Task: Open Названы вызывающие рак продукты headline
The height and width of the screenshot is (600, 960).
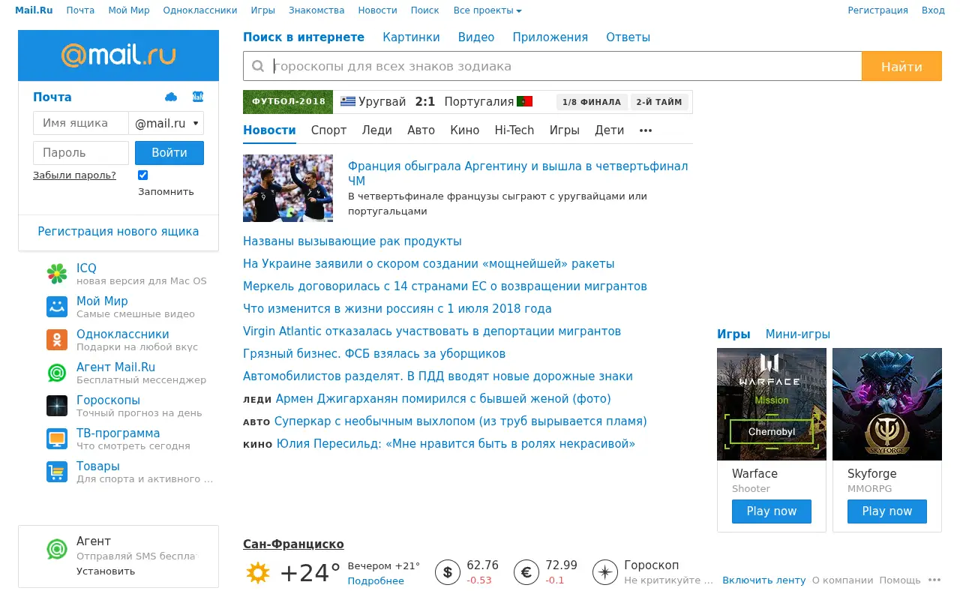Action: pyautogui.click(x=352, y=241)
